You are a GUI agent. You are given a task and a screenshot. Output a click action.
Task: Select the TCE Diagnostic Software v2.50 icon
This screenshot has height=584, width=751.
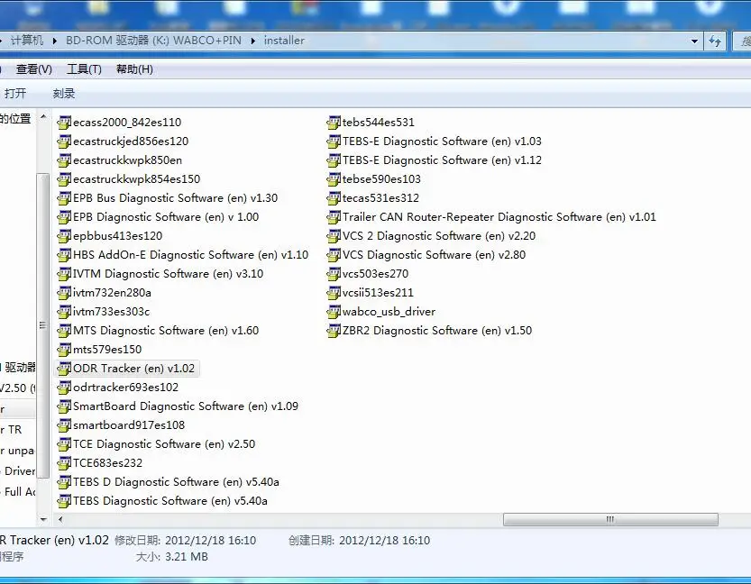(x=64, y=443)
